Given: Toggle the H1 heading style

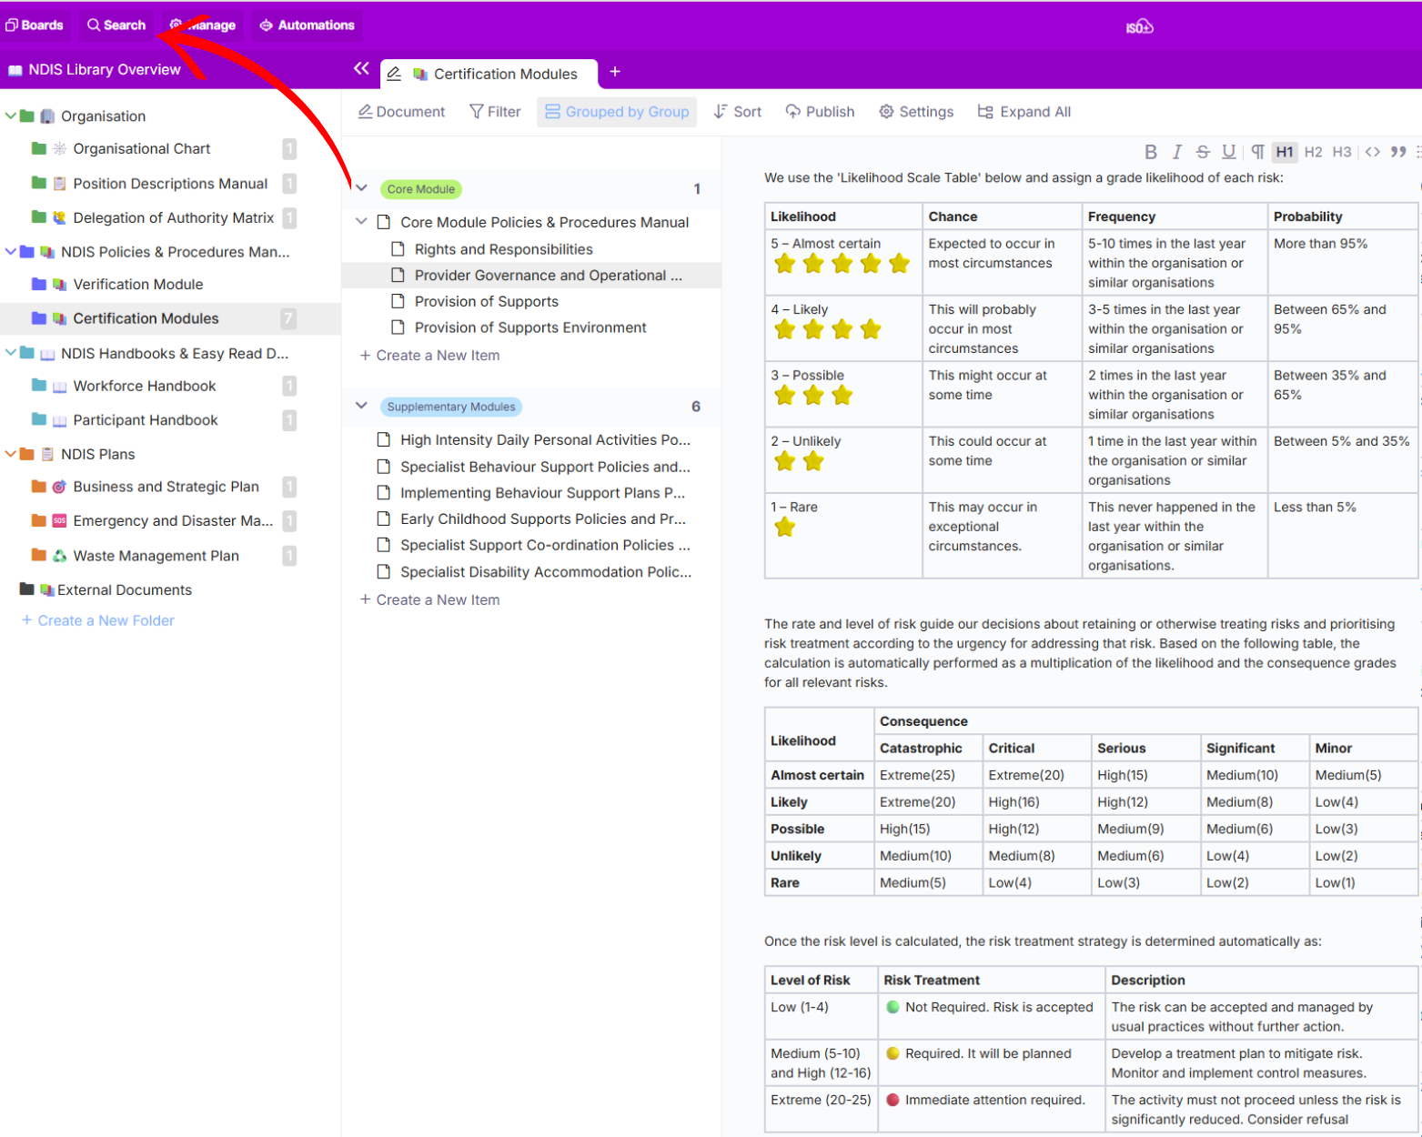Looking at the screenshot, I should [x=1284, y=152].
